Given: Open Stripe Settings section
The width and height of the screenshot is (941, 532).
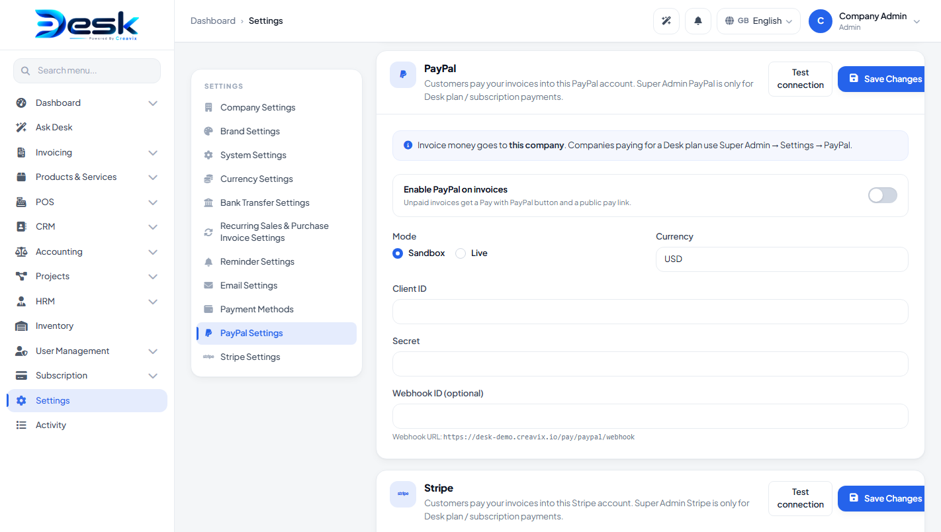Looking at the screenshot, I should [x=277, y=357].
